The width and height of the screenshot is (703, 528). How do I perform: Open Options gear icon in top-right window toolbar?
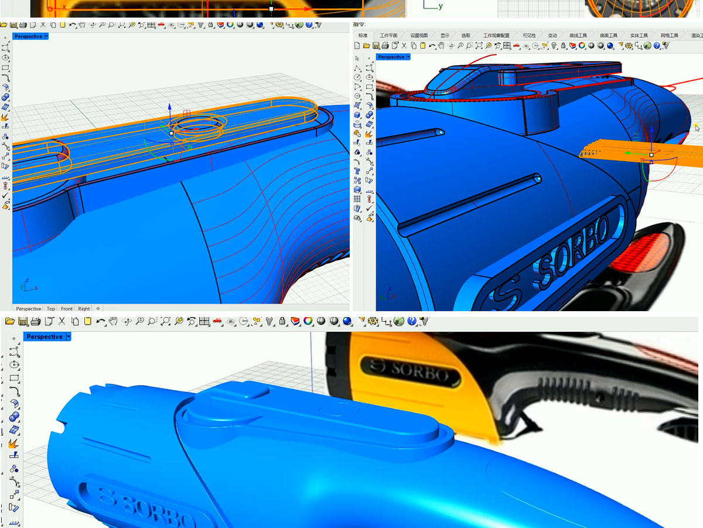tap(629, 45)
